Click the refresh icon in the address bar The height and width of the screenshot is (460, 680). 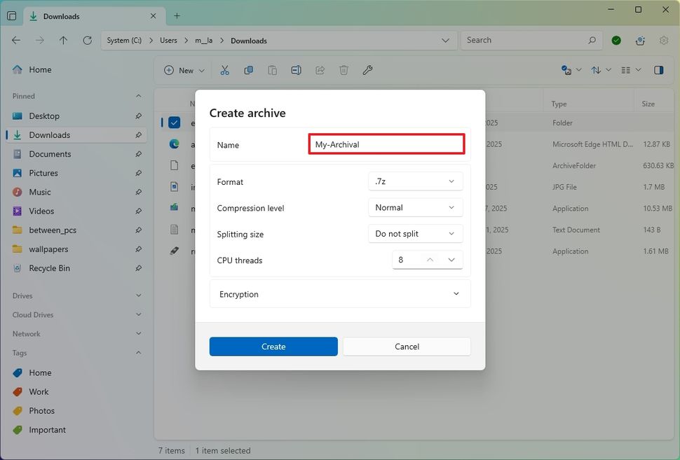[87, 41]
